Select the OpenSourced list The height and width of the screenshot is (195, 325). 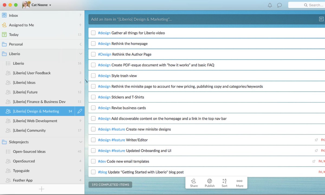[x=42, y=161]
